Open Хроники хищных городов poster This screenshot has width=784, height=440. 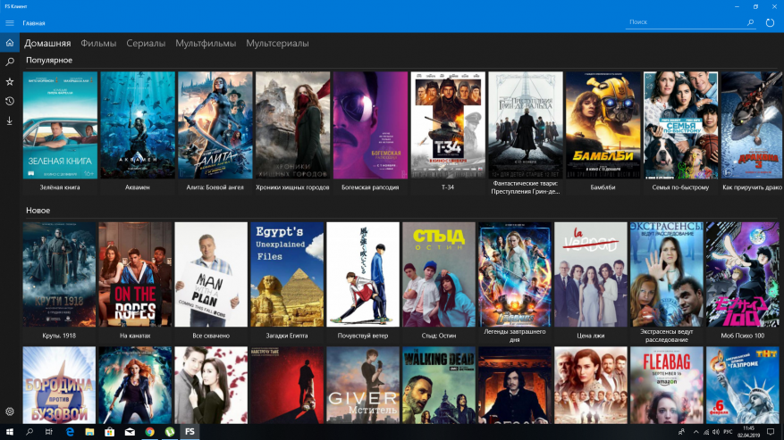coord(292,125)
